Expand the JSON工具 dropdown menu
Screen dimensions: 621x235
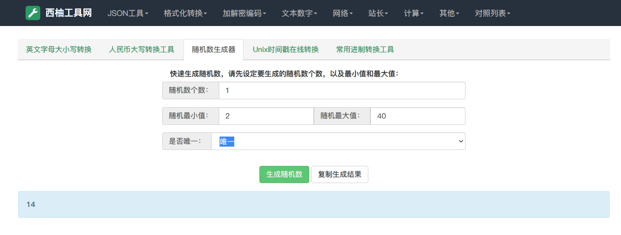pos(128,13)
